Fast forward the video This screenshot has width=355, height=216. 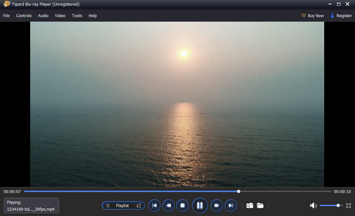click(x=217, y=205)
